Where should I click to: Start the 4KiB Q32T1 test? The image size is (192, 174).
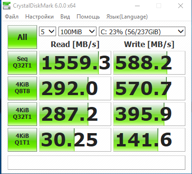pyautogui.click(x=22, y=114)
